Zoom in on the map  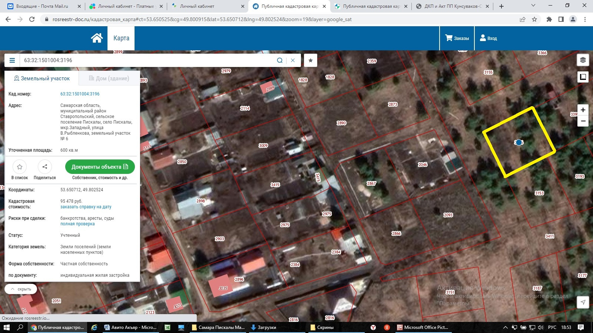tap(583, 110)
